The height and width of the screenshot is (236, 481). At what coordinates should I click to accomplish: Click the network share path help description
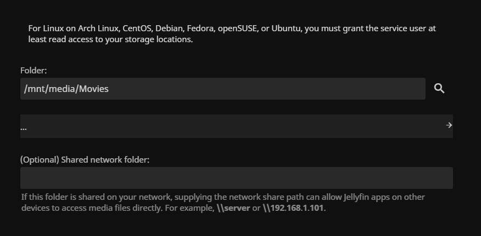click(x=223, y=203)
